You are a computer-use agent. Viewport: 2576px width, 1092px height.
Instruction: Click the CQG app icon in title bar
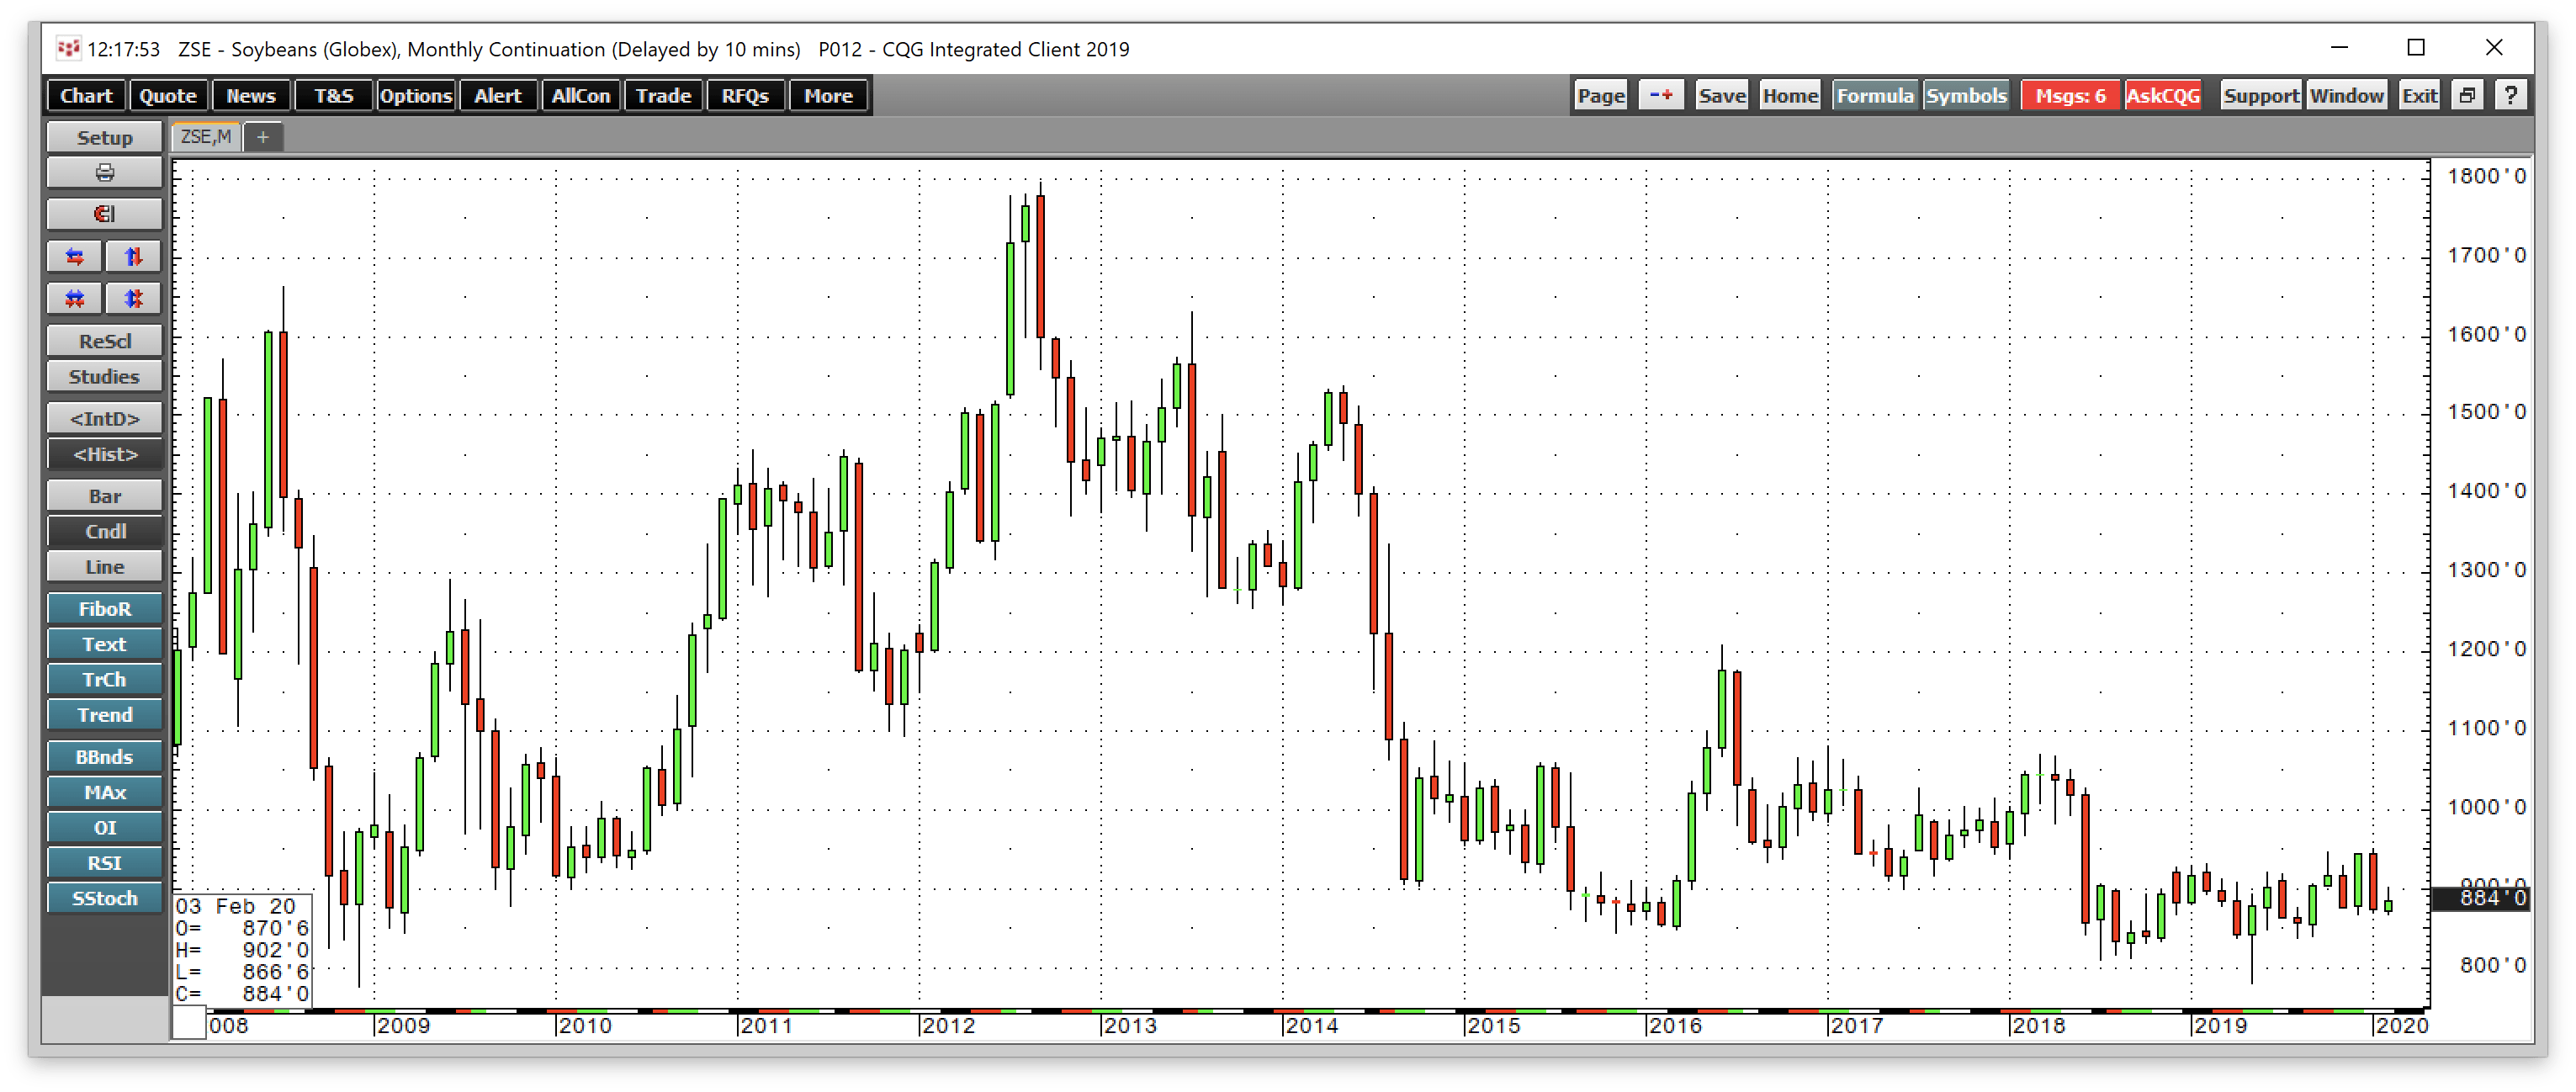tap(67, 48)
